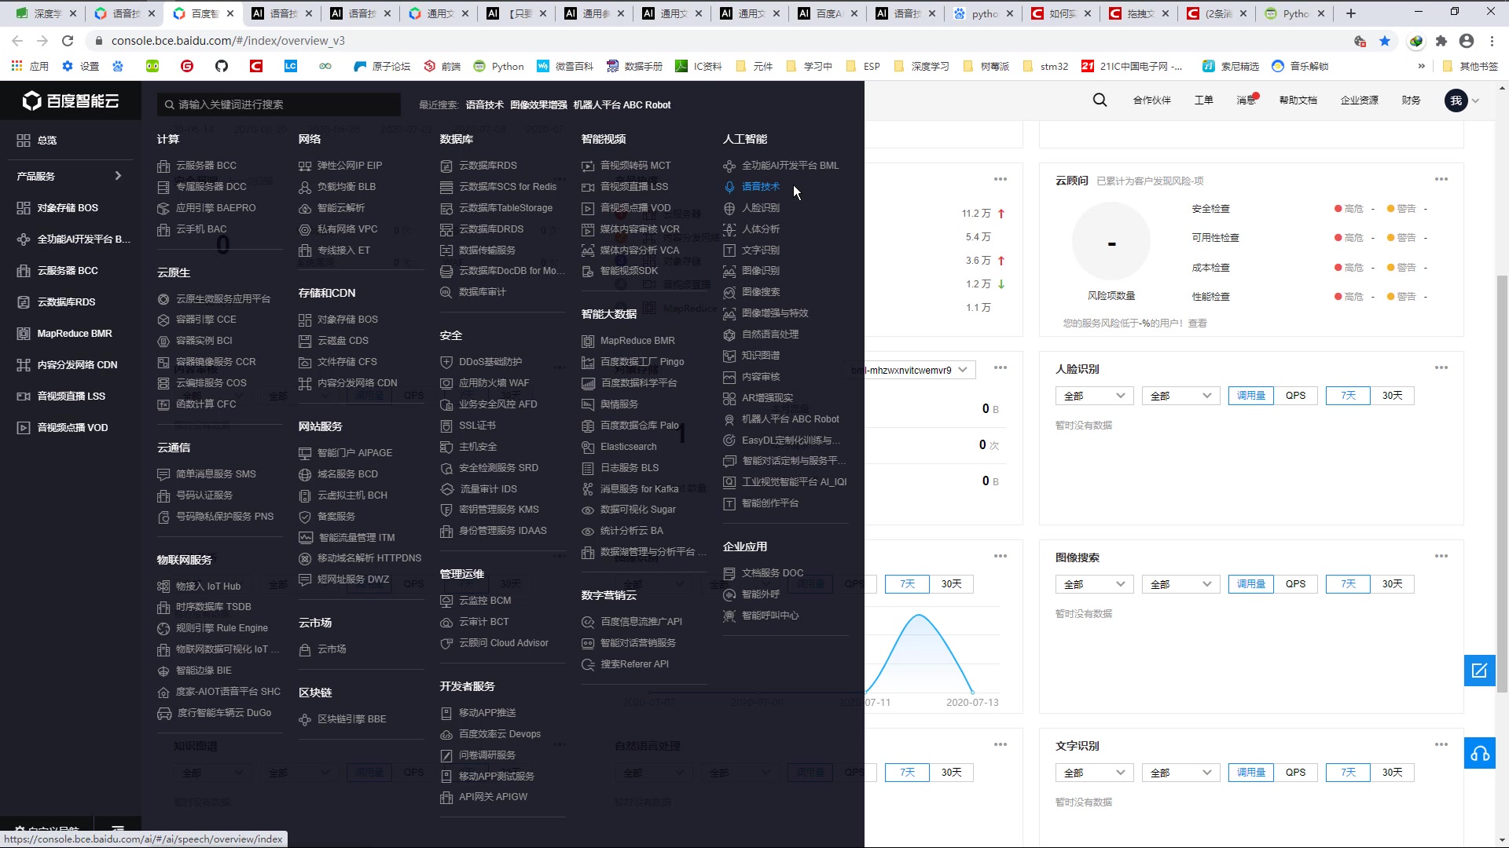Image resolution: width=1509 pixels, height=848 pixels.
Task: Select 调用量 in 文字识别 panel
Action: click(x=1250, y=773)
